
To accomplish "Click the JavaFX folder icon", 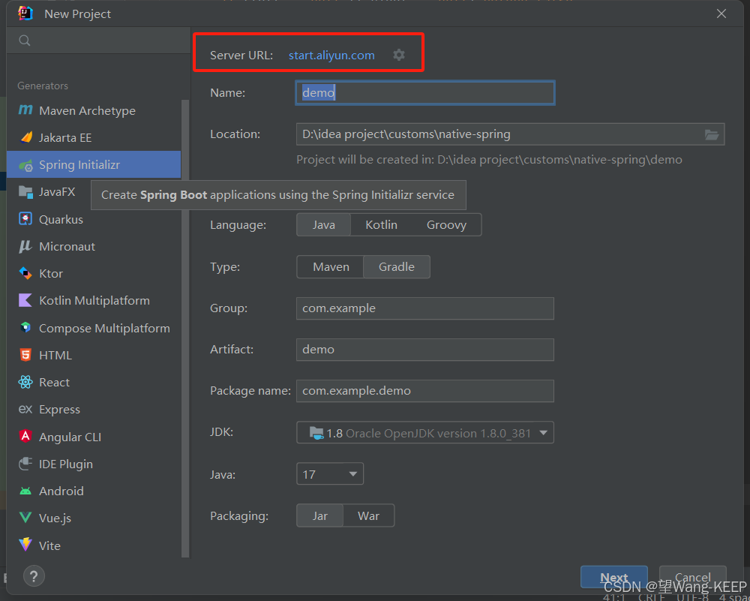I will [25, 192].
